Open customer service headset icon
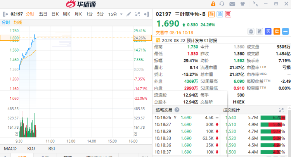This screenshot has width=291, height=157. click(222, 4)
